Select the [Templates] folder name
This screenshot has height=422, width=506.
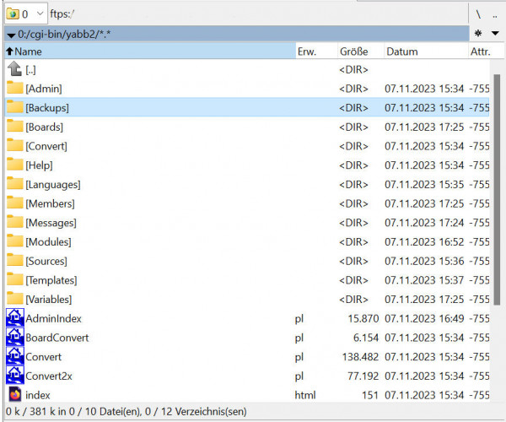tap(51, 280)
